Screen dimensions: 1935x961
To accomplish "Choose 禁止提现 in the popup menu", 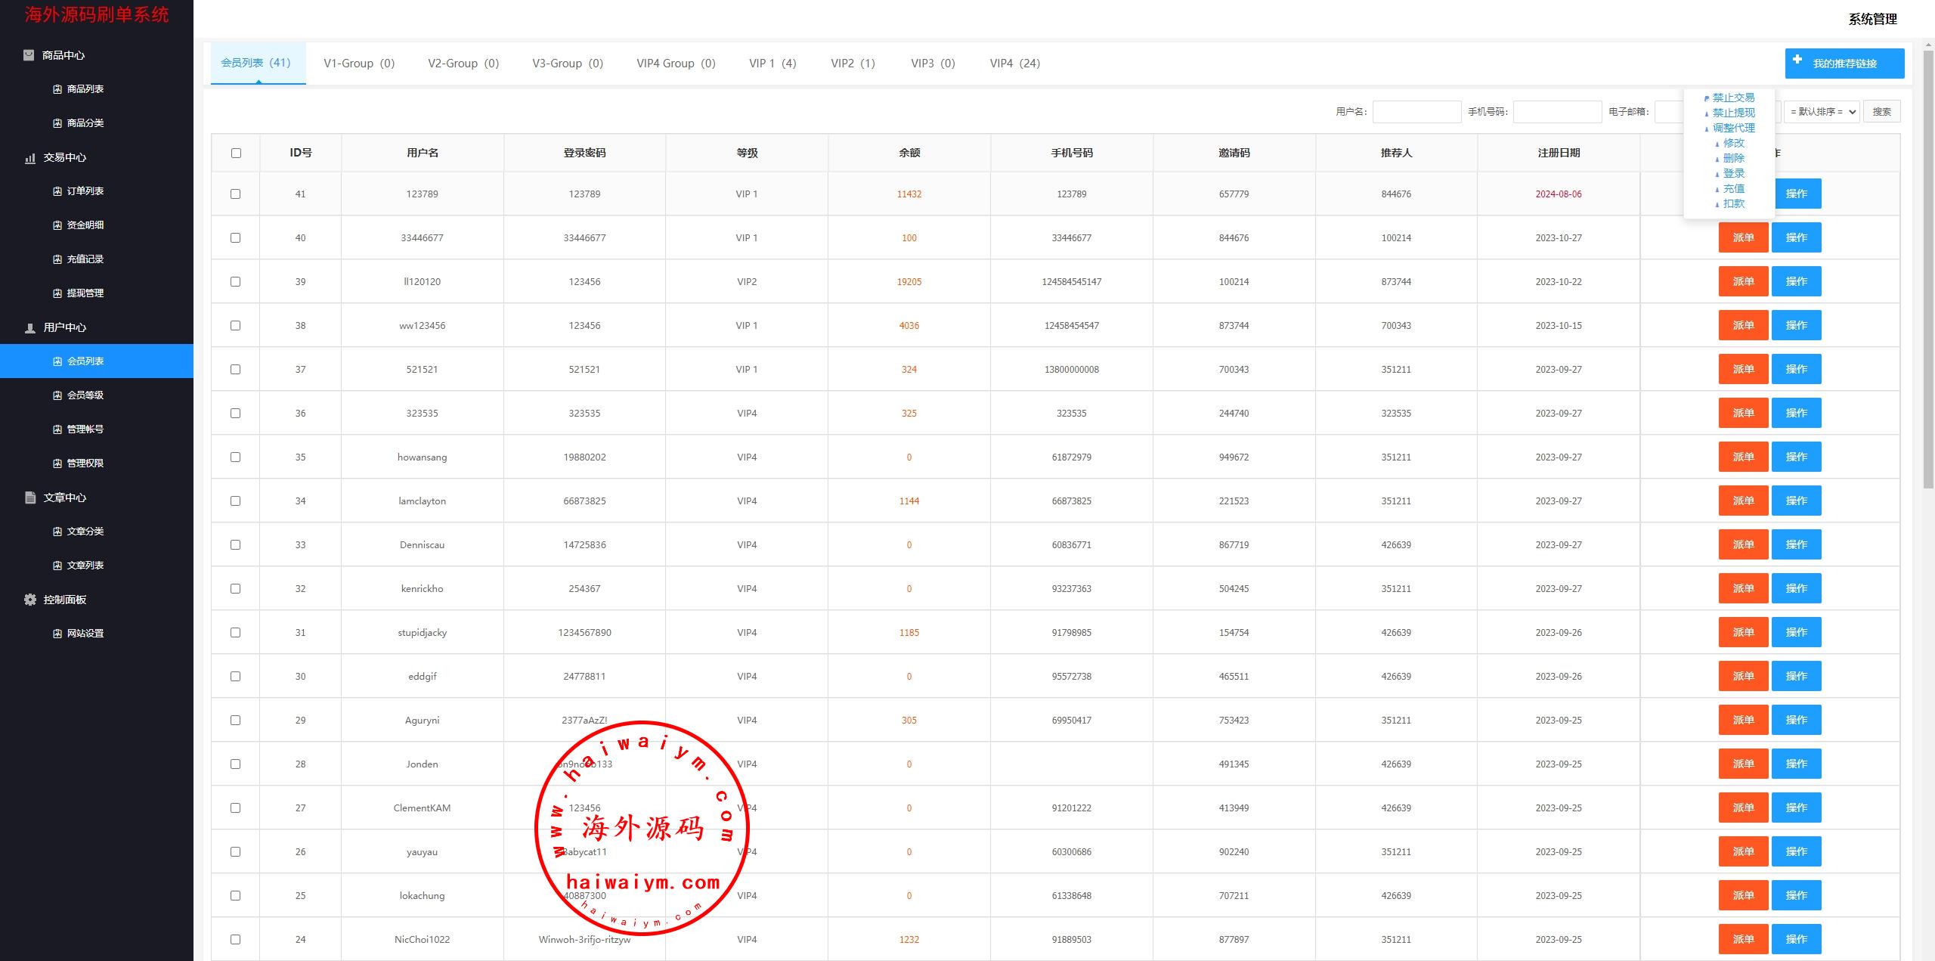I will (x=1733, y=113).
